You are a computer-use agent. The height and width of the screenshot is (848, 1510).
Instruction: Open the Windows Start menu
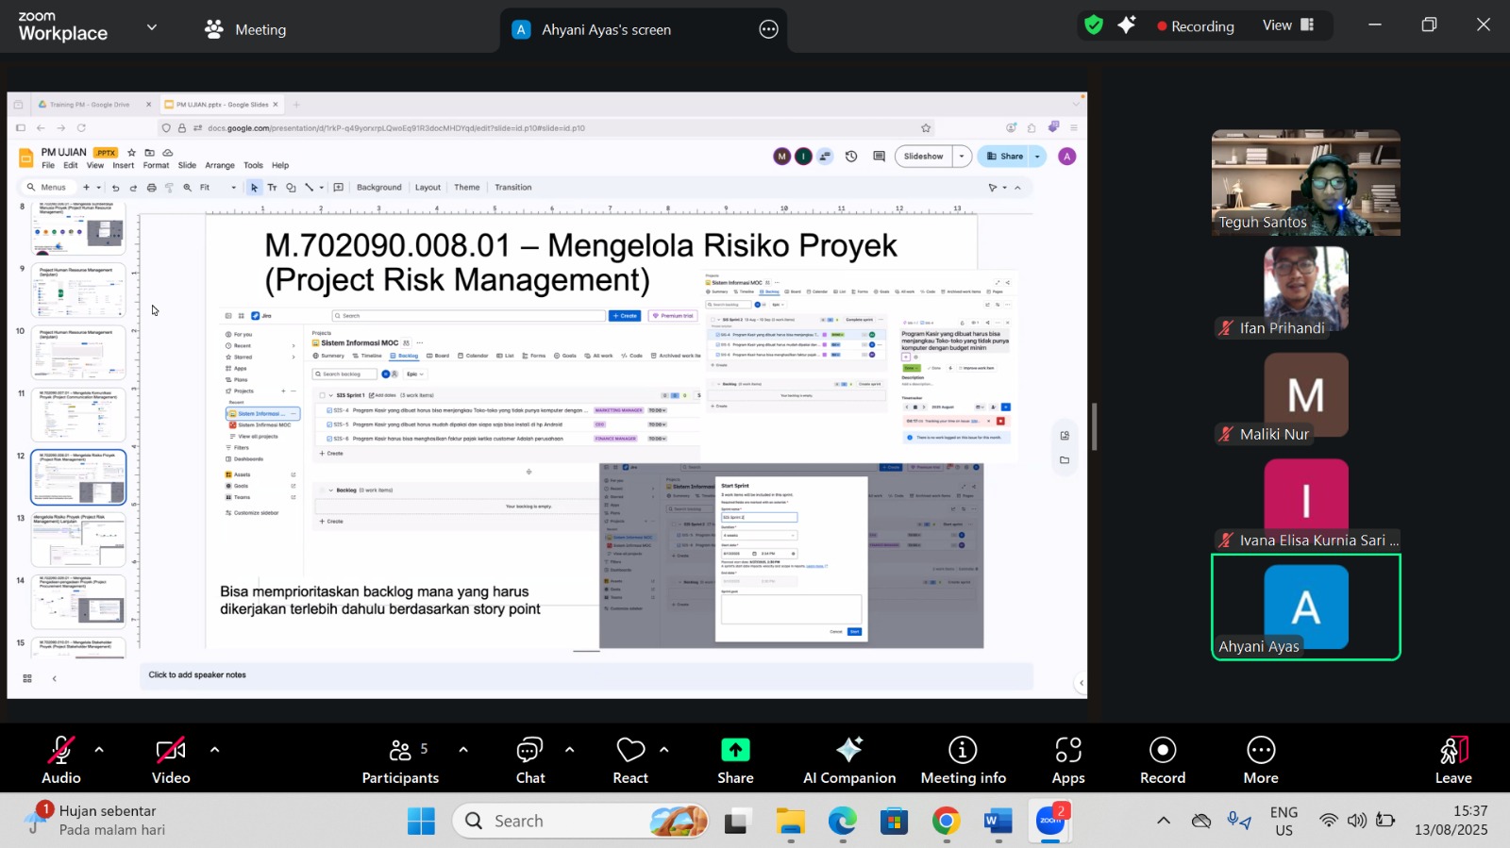coord(421,821)
